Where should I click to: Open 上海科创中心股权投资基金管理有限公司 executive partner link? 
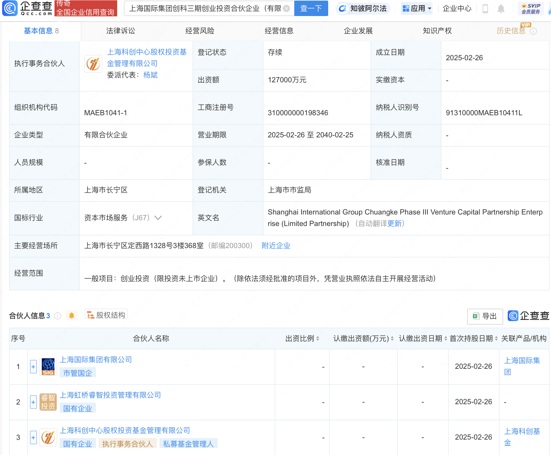tap(147, 58)
